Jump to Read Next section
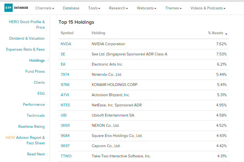The height and width of the screenshot is (162, 244). pos(36,154)
